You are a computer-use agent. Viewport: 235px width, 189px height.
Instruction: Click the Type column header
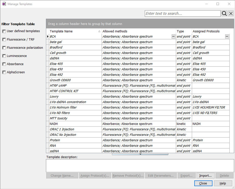click(x=184, y=31)
